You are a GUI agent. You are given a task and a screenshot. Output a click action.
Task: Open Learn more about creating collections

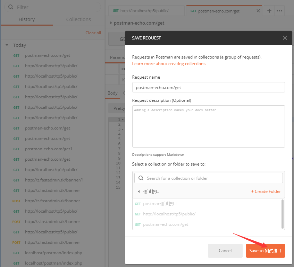click(169, 64)
